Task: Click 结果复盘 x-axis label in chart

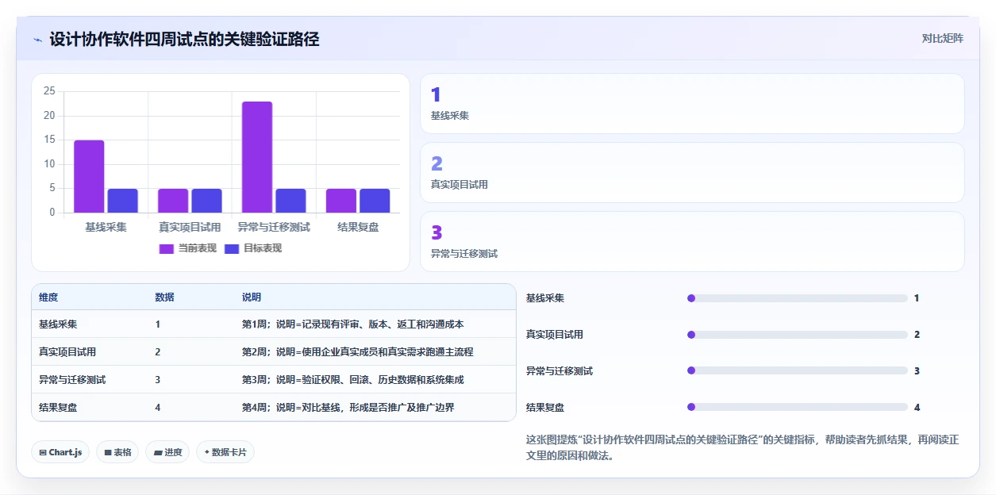Action: pos(358,227)
